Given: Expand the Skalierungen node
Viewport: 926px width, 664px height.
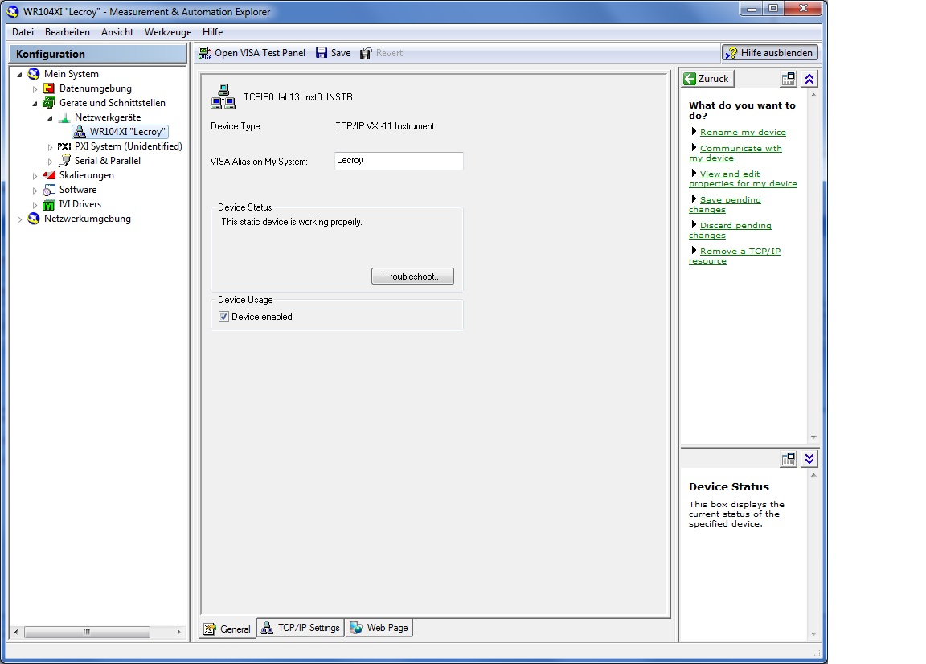Looking at the screenshot, I should click(x=35, y=176).
